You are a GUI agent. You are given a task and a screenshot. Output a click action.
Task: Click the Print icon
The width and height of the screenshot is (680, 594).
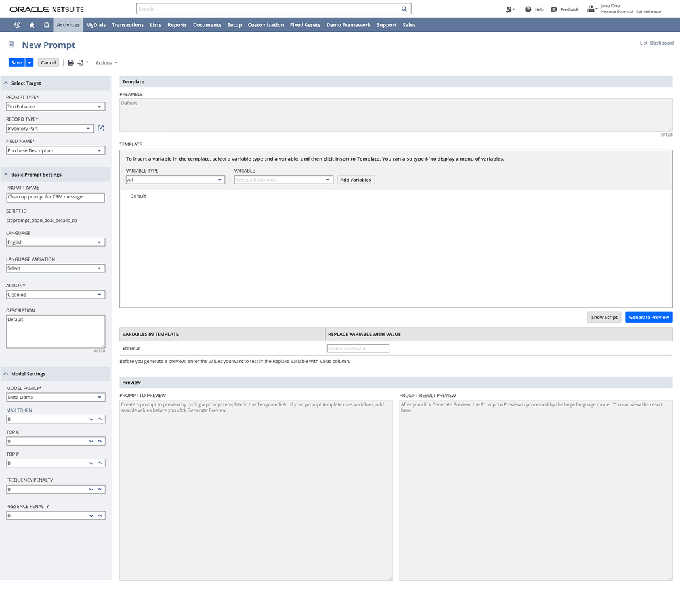point(70,62)
